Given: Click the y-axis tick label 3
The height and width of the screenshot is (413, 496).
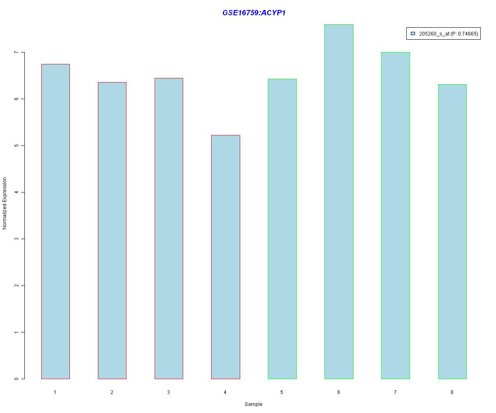Looking at the screenshot, I should tap(16, 239).
